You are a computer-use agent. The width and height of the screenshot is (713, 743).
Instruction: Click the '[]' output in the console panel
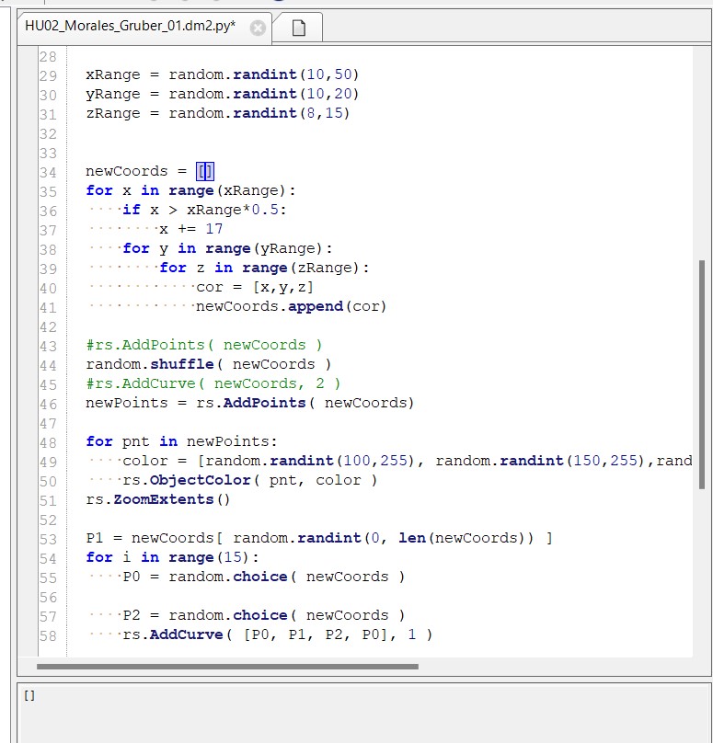(29, 695)
